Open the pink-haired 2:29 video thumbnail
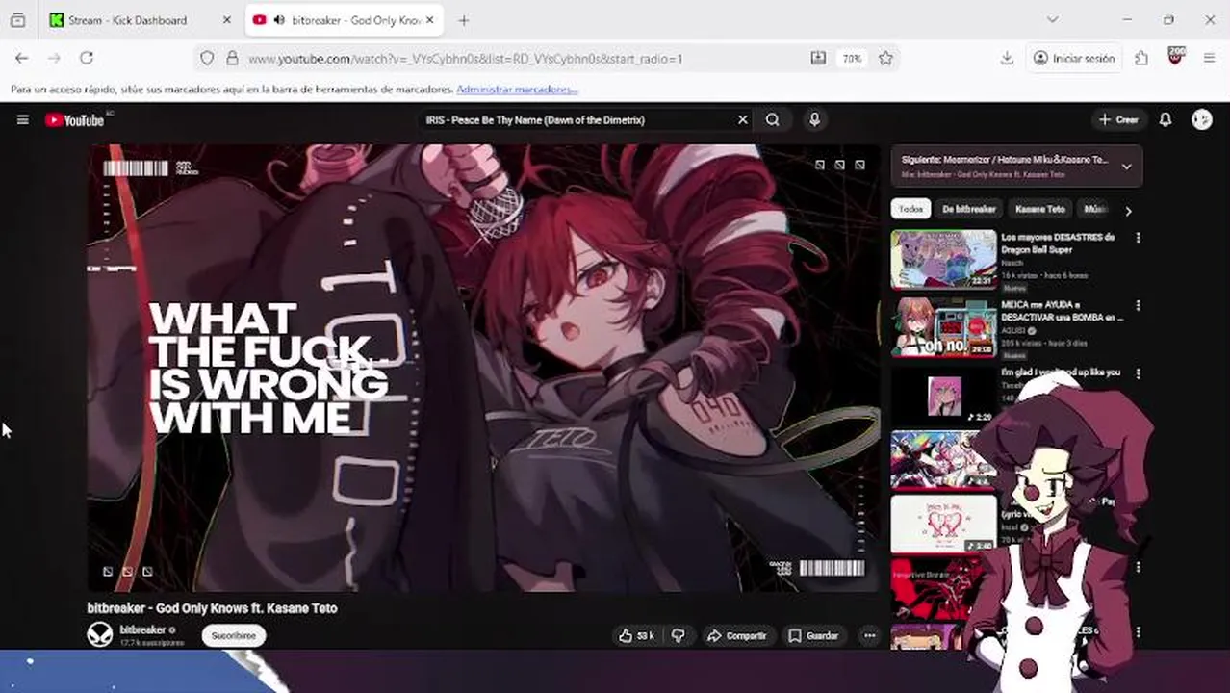The height and width of the screenshot is (693, 1230). pos(943,396)
